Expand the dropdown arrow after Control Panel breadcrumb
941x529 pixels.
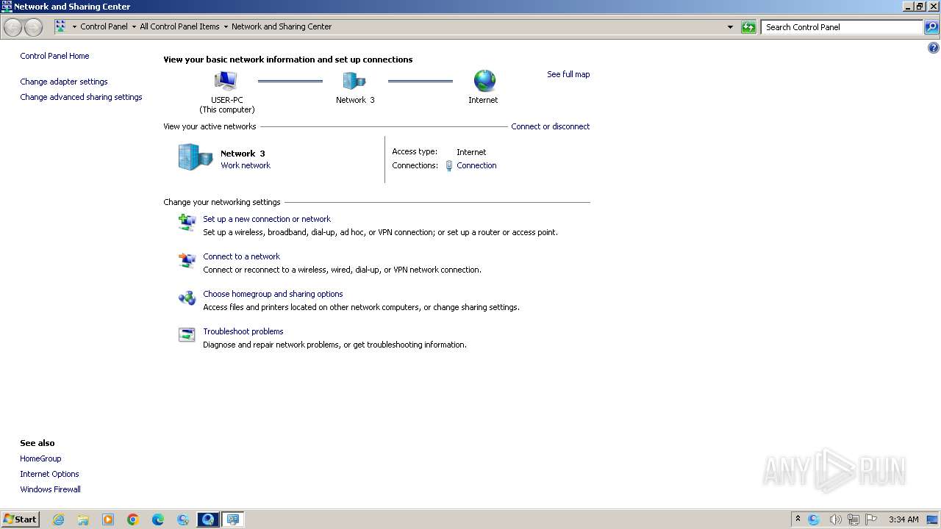tap(134, 27)
